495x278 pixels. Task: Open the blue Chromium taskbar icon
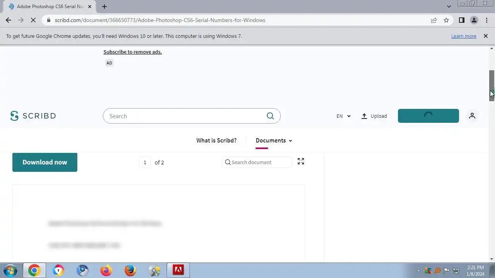coord(82,270)
